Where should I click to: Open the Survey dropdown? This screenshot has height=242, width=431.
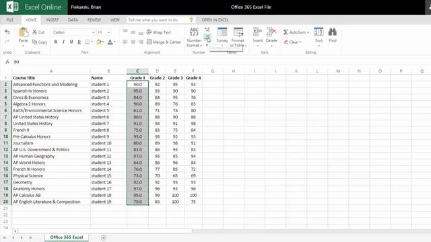(x=222, y=36)
